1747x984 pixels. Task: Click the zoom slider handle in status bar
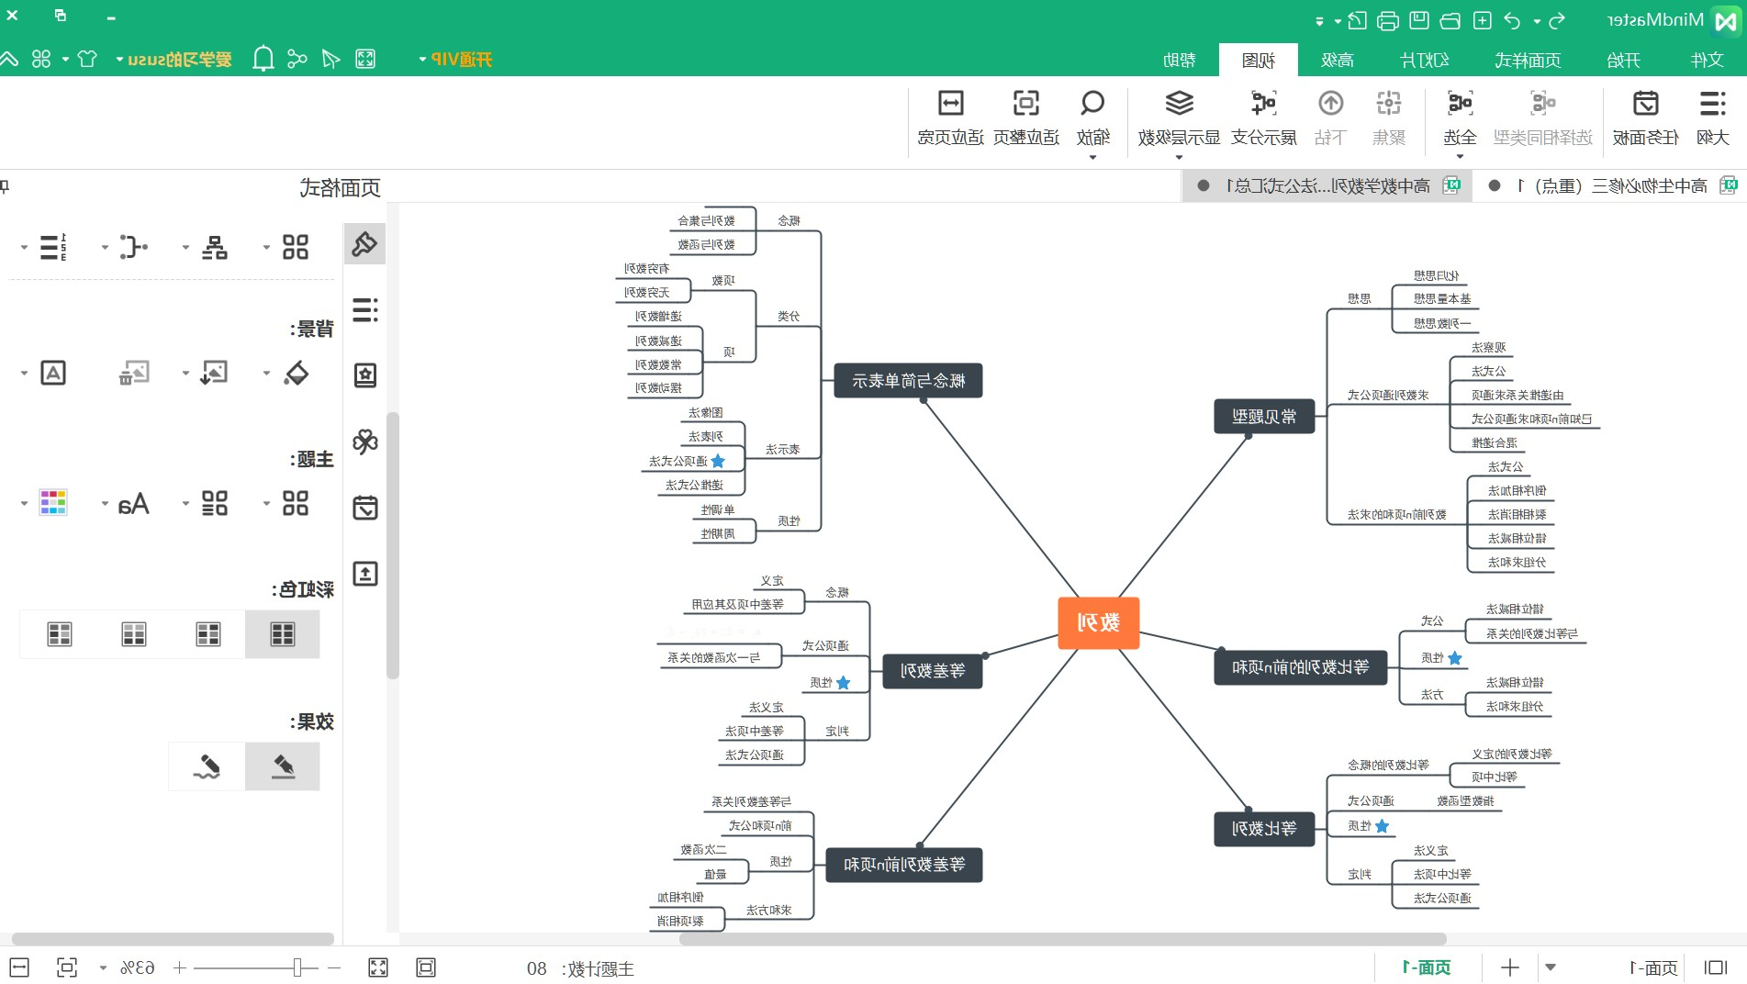297,967
